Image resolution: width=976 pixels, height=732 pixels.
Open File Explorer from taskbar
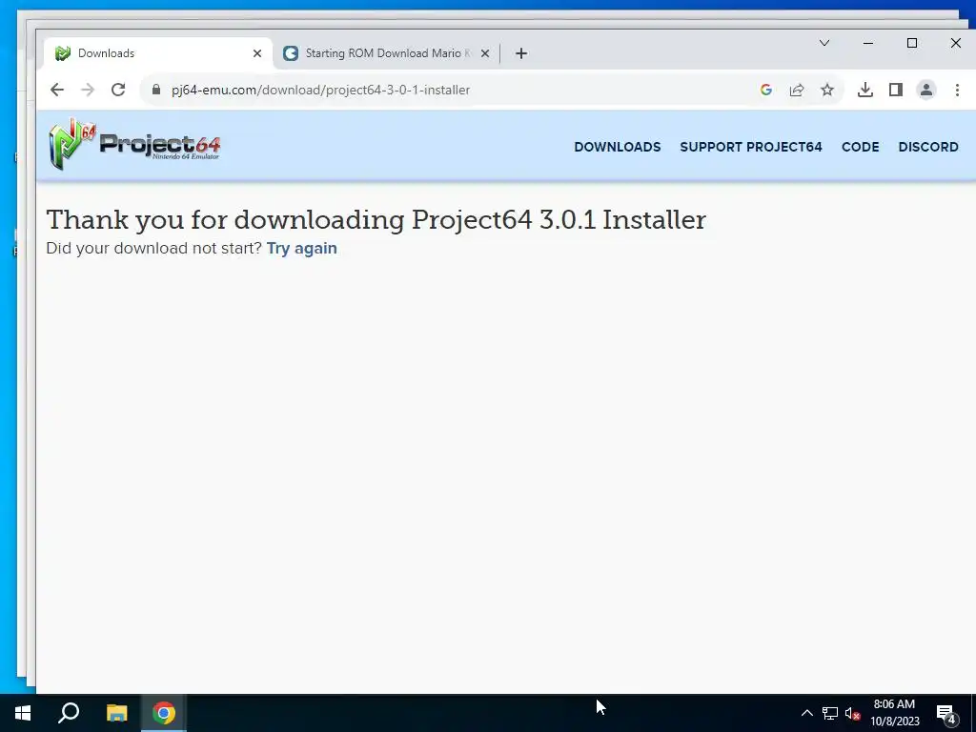click(x=116, y=713)
